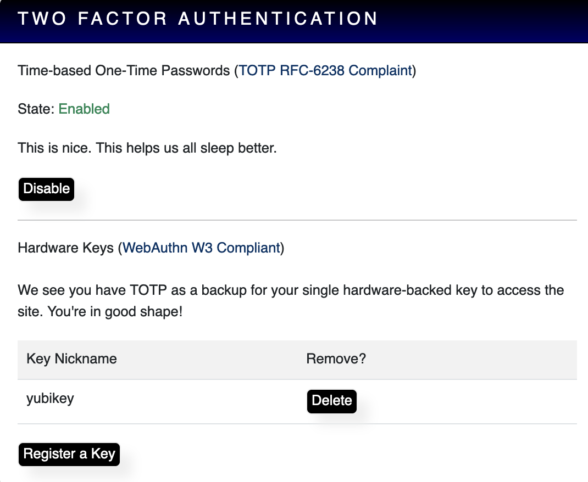Click the Register a Key button
The width and height of the screenshot is (588, 482).
69,455
